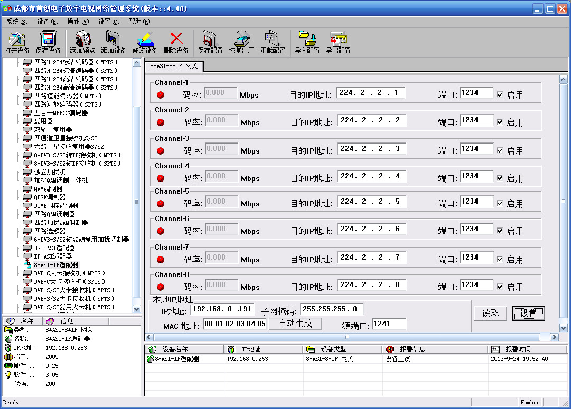
Task: Click the device tree scroll-down arrow
Action: point(137,309)
